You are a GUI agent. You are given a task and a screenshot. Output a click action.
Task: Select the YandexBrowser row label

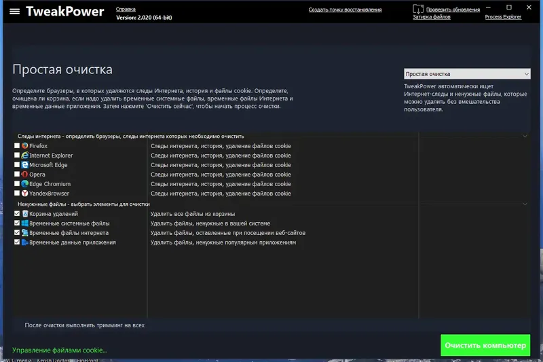tap(49, 194)
